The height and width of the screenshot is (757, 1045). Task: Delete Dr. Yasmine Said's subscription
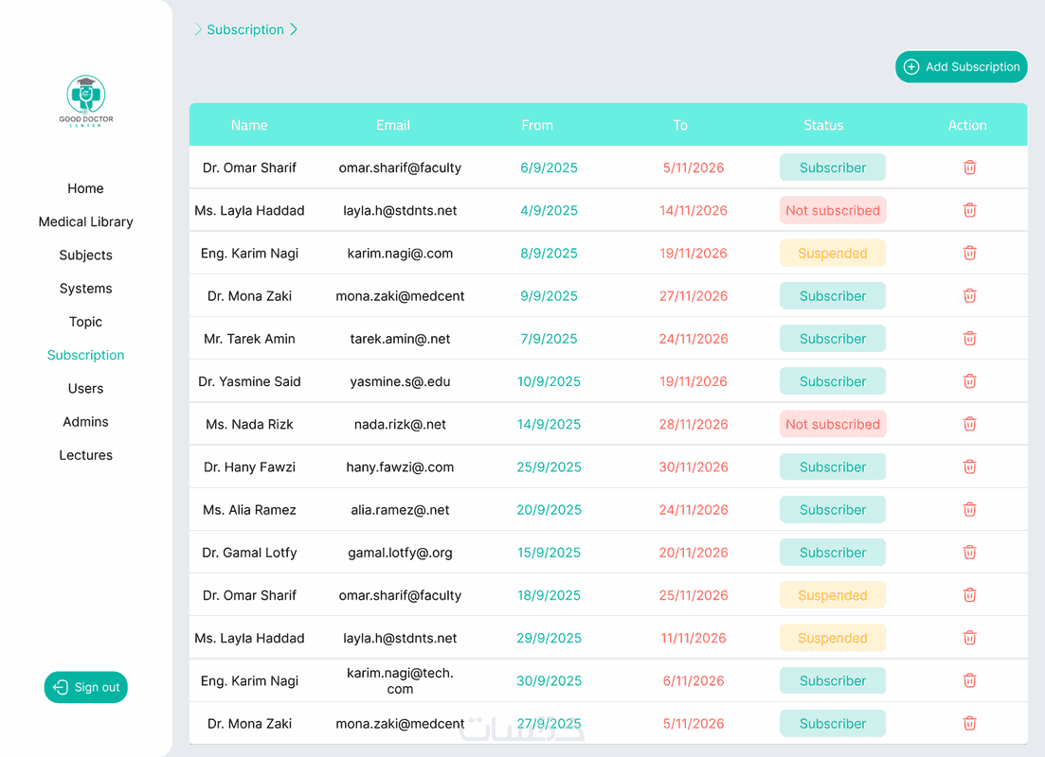coord(969,381)
